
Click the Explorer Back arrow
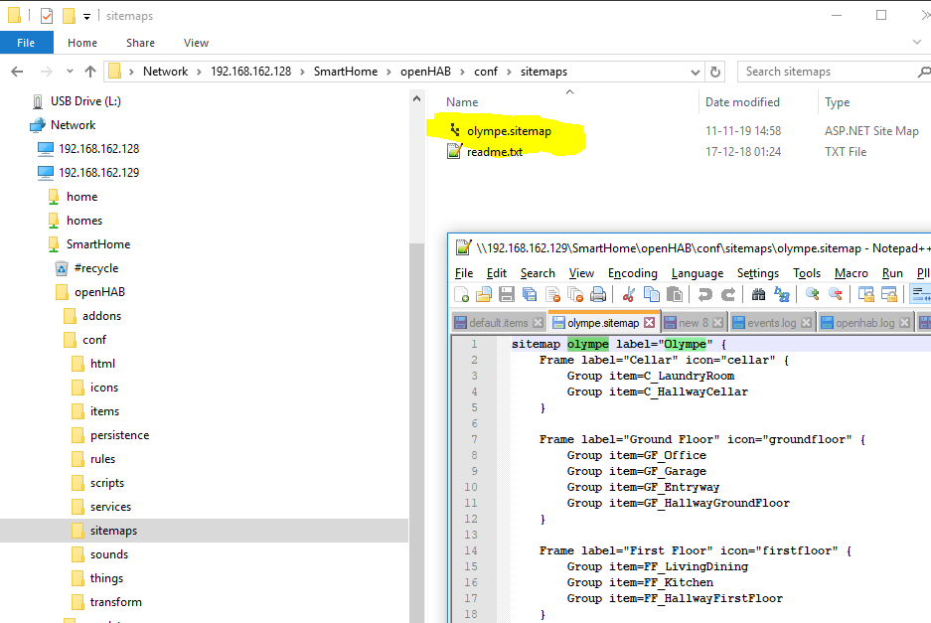[17, 72]
